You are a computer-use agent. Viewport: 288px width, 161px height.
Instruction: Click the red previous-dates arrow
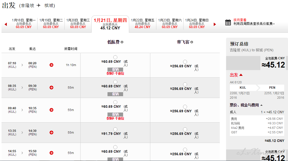(6, 24)
